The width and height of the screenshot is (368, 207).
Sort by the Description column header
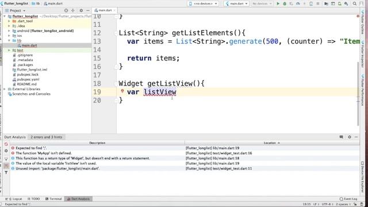coord(97,143)
